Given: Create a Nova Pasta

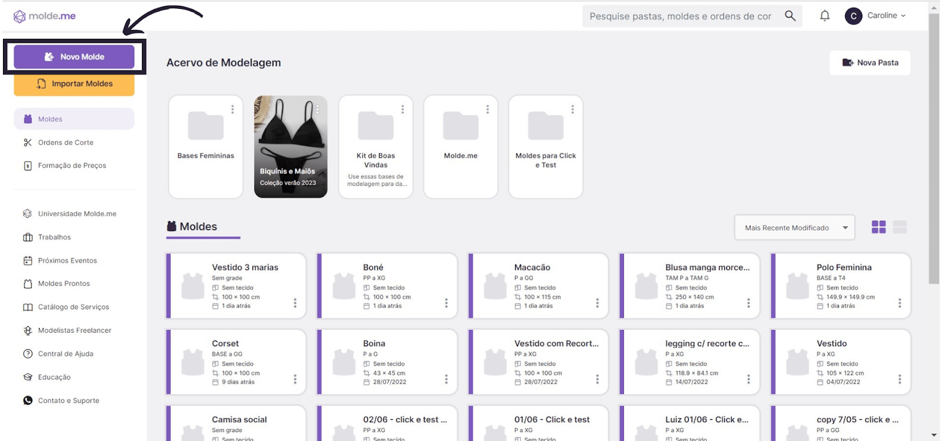Looking at the screenshot, I should pyautogui.click(x=870, y=62).
